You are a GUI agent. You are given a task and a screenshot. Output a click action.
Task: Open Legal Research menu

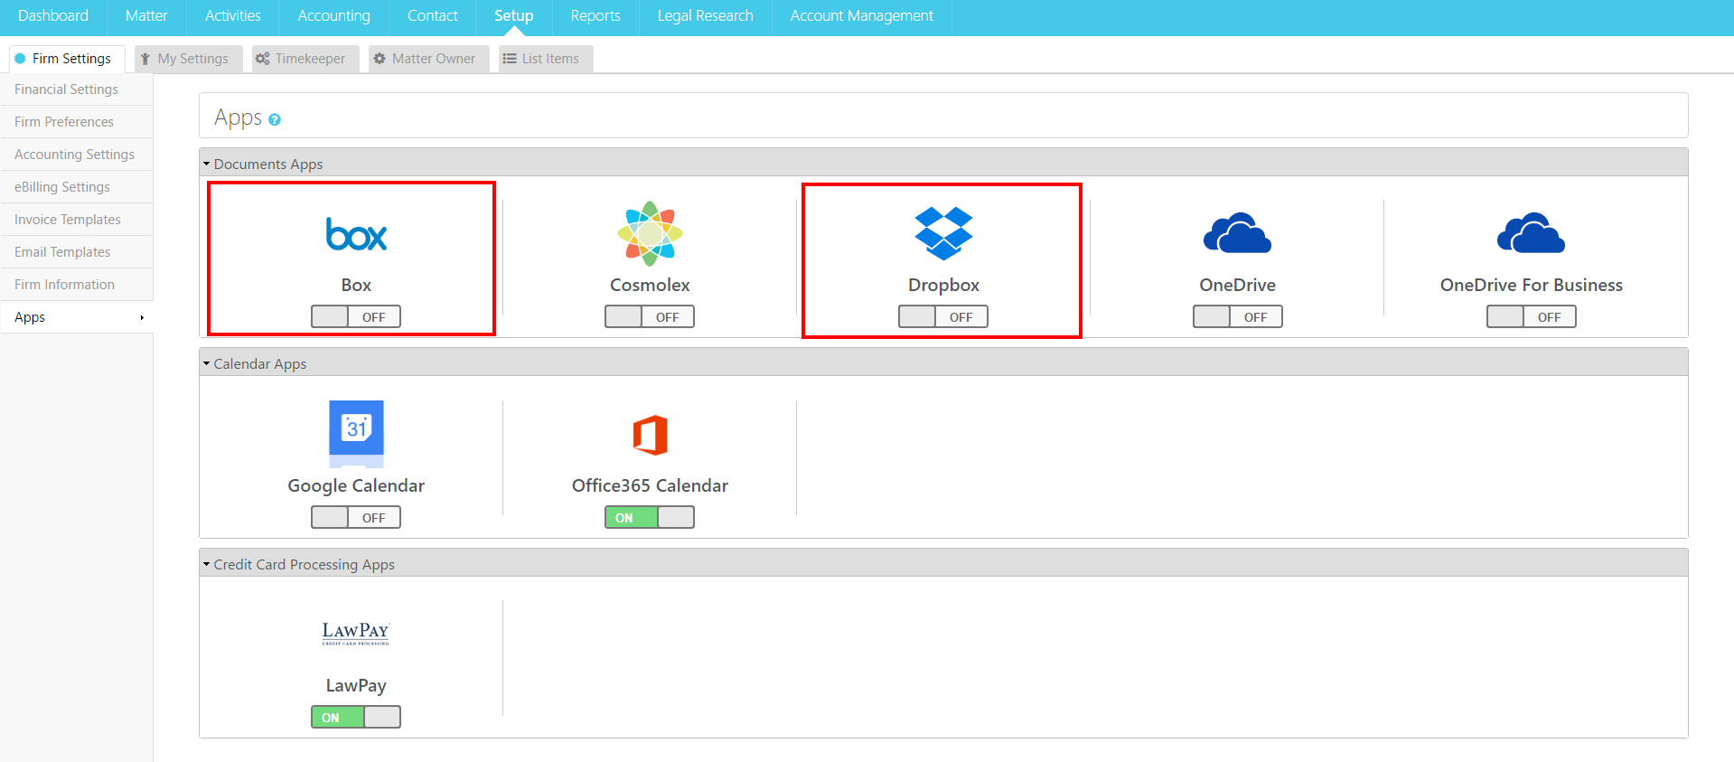tap(705, 16)
